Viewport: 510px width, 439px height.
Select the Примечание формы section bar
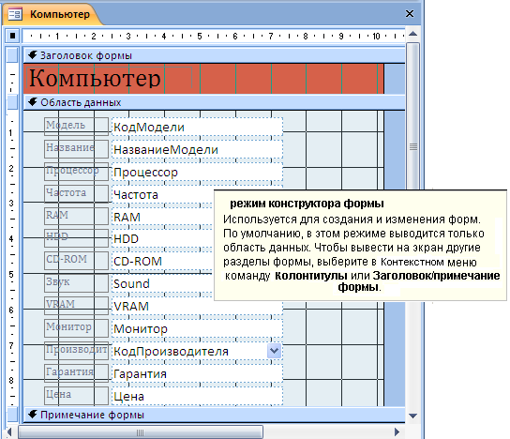pos(214,415)
